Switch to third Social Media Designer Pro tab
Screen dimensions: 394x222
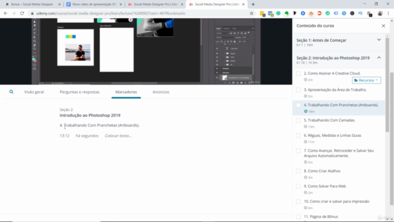[x=156, y=4]
